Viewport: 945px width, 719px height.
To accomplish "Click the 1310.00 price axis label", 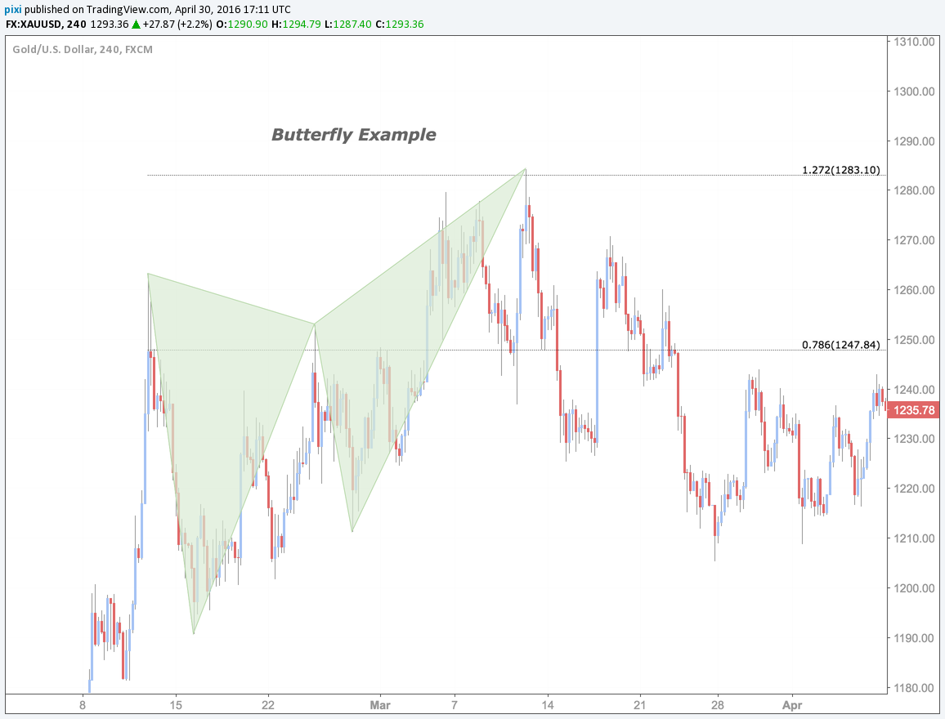I will [x=914, y=42].
